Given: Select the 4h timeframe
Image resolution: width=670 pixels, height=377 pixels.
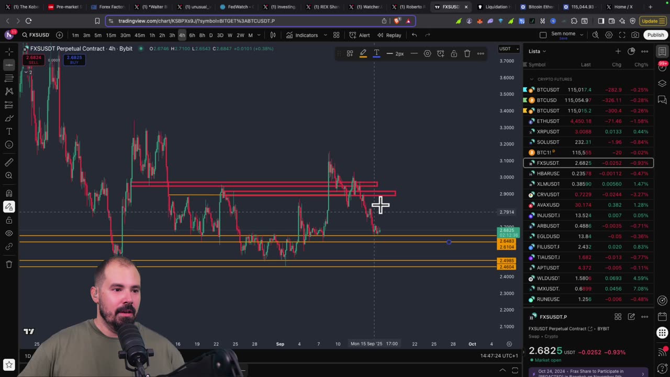Looking at the screenshot, I should coord(182,35).
